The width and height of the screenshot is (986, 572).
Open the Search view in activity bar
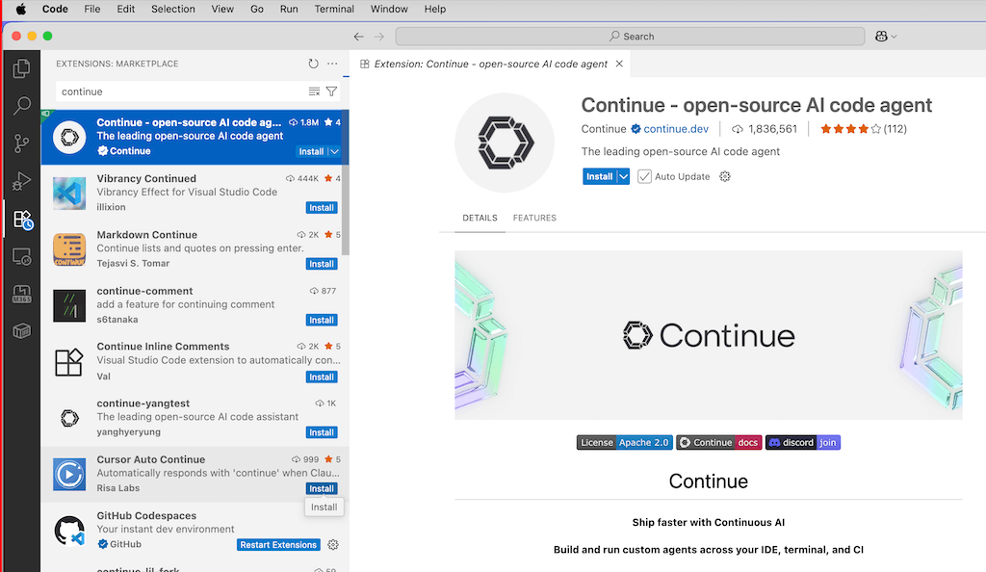pos(20,106)
